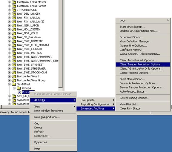Click the NAV_HOL_DIEMEN group icon
Viewport: 172px width, 152px height.
[14, 30]
